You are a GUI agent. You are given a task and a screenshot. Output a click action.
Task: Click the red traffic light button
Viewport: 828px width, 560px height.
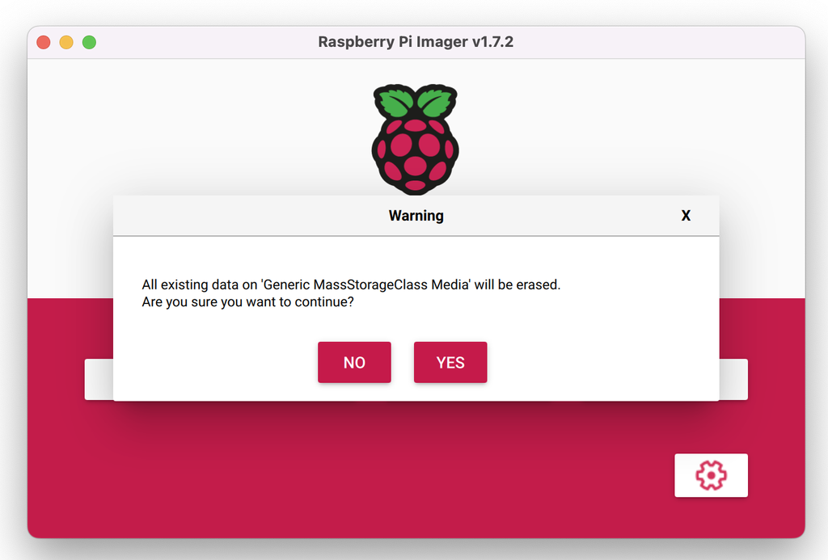pyautogui.click(x=43, y=42)
